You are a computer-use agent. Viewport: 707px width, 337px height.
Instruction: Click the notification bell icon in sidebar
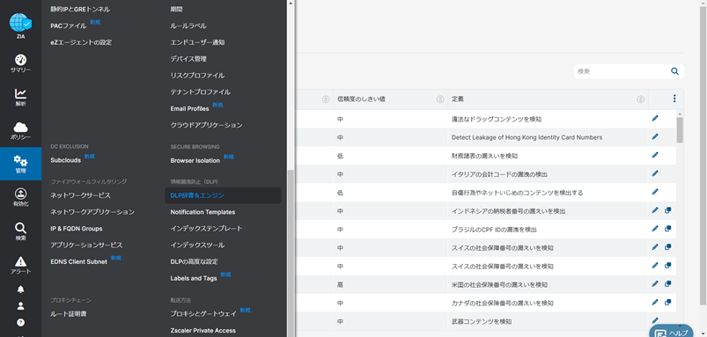[x=21, y=289]
